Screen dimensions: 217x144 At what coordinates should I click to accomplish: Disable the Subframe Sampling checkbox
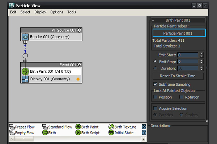click(156, 84)
